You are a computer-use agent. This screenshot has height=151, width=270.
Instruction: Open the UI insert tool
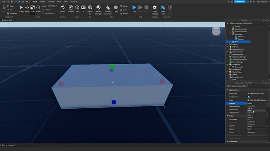tap(84, 9)
